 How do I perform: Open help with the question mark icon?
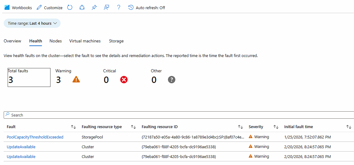pyautogui.click(x=119, y=8)
